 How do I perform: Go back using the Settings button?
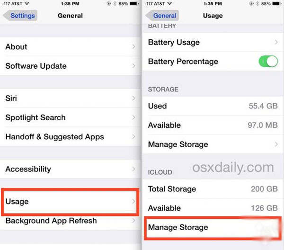20,16
